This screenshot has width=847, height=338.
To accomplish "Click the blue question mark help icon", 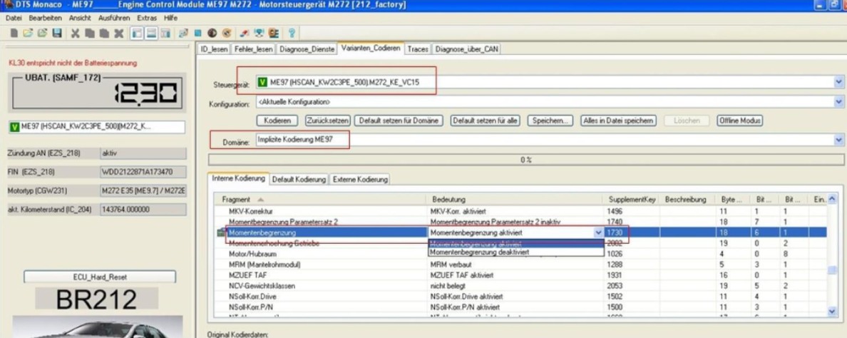I will tap(292, 34).
